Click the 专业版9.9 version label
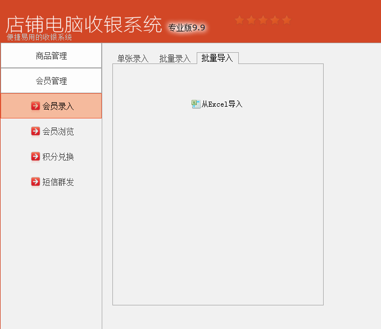The image size is (381, 329). click(187, 28)
